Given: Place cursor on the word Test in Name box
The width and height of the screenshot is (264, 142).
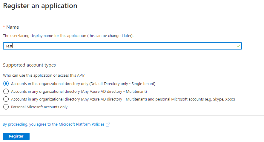Looking at the screenshot, I should click(x=9, y=46).
